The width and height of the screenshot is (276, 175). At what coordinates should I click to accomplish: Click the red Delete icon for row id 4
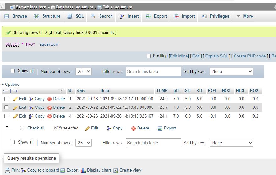tap(50, 116)
